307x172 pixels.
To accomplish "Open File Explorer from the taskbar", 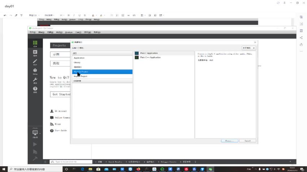I will click(90, 169).
